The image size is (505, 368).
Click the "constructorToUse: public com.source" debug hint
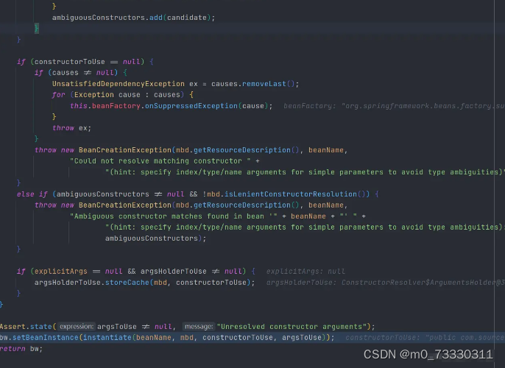click(425, 337)
